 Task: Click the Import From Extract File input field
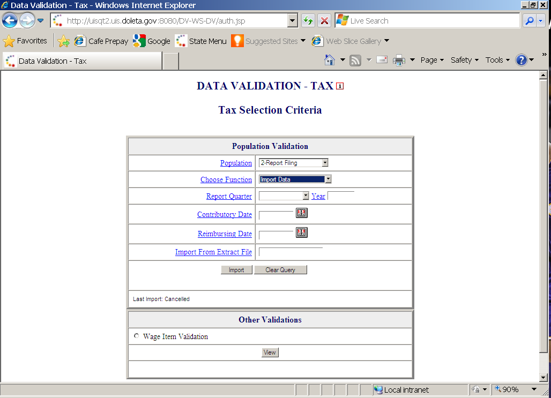(291, 252)
